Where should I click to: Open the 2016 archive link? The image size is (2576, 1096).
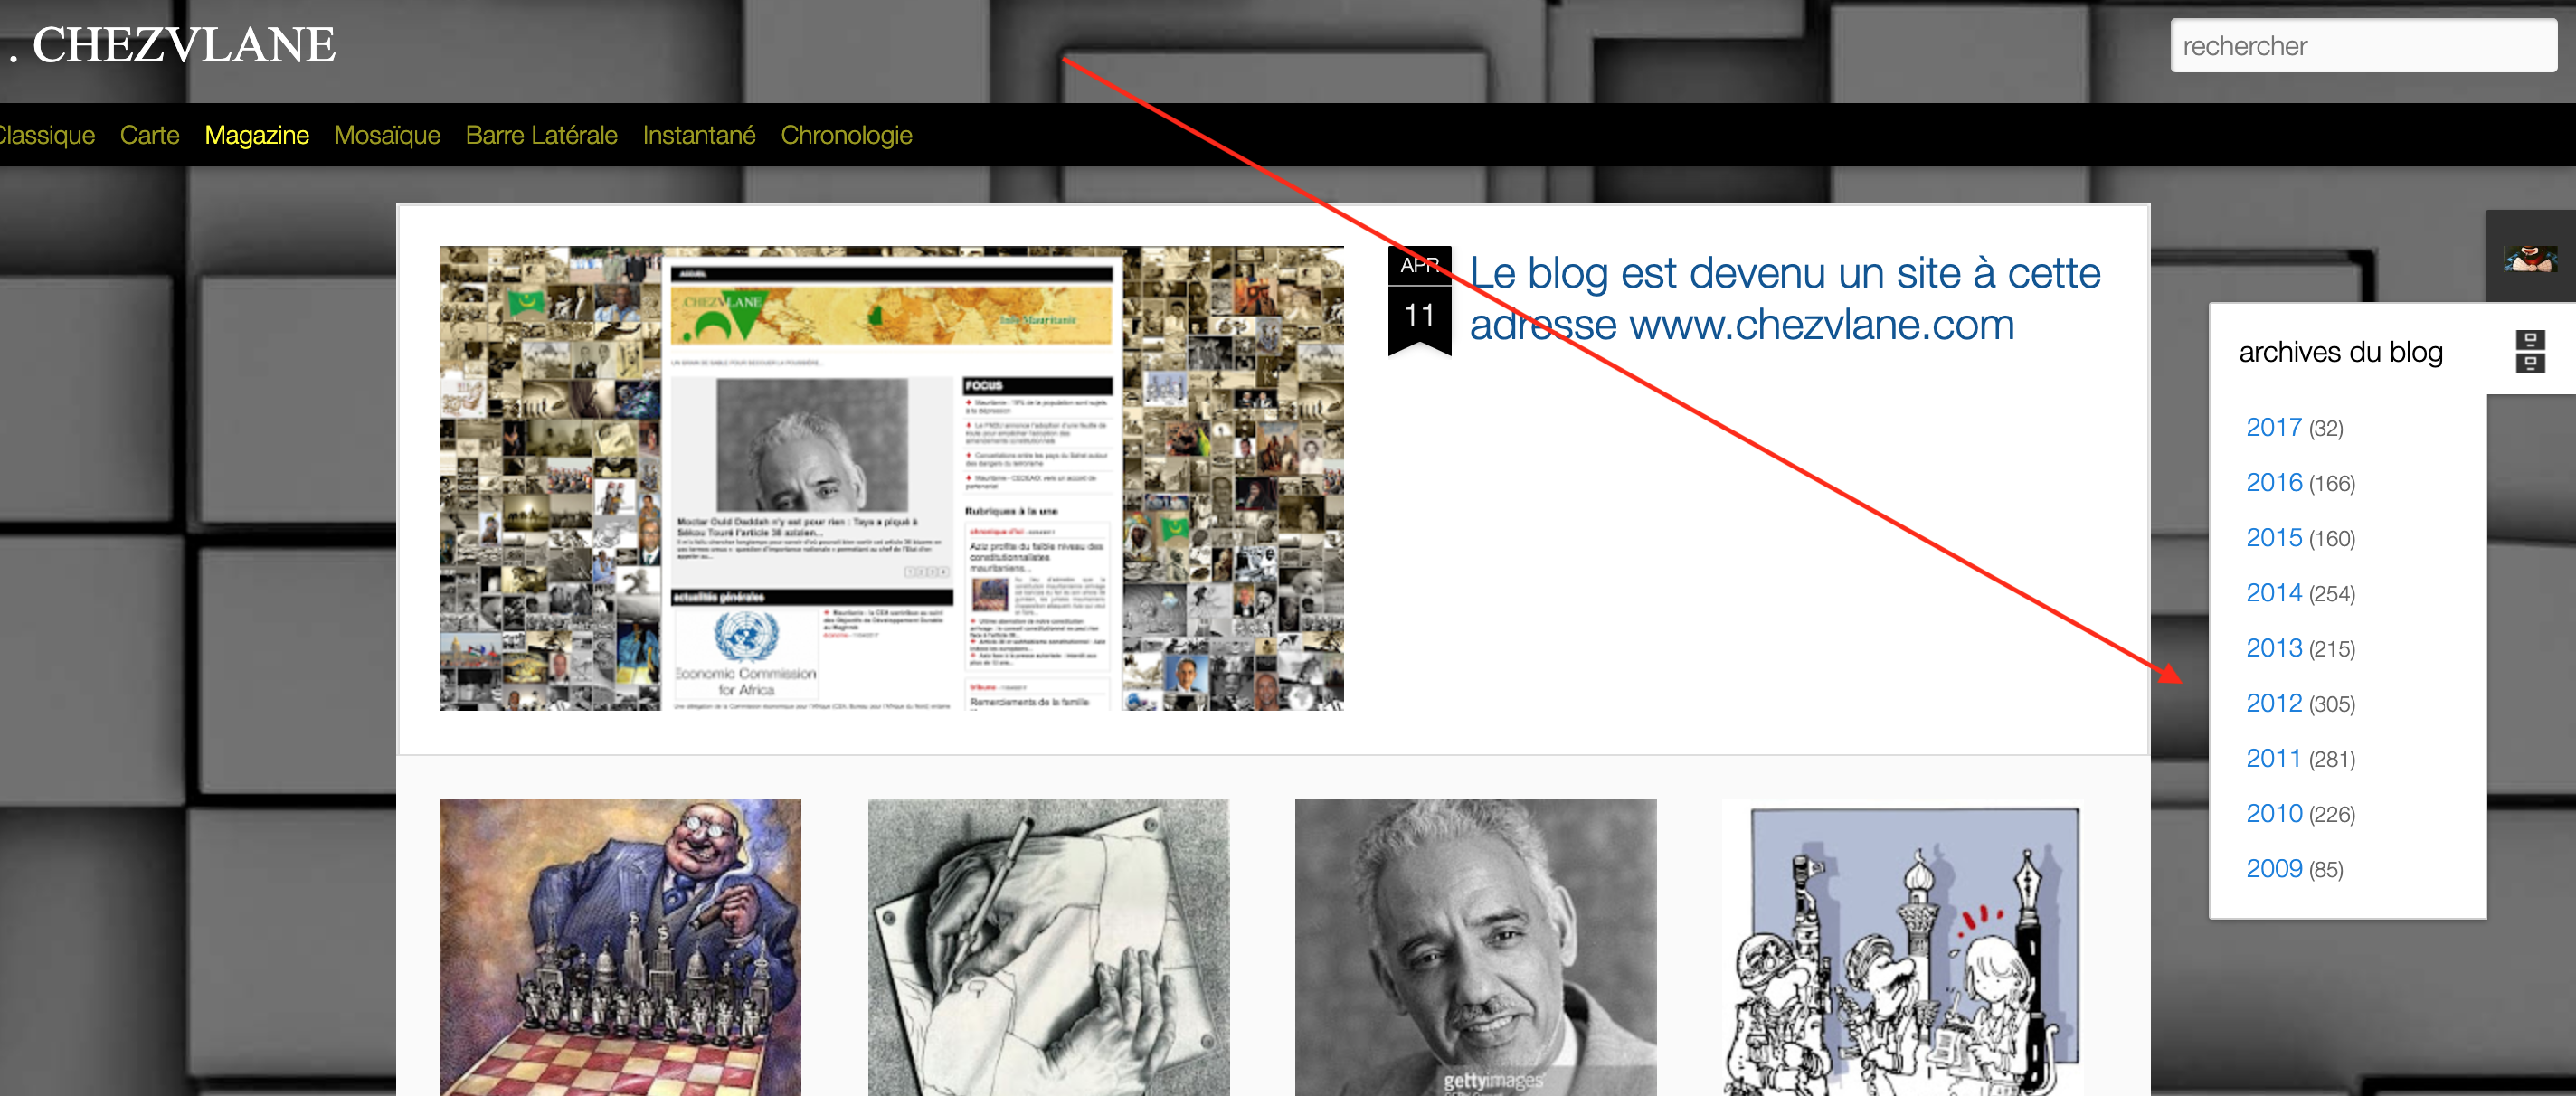pos(2274,482)
